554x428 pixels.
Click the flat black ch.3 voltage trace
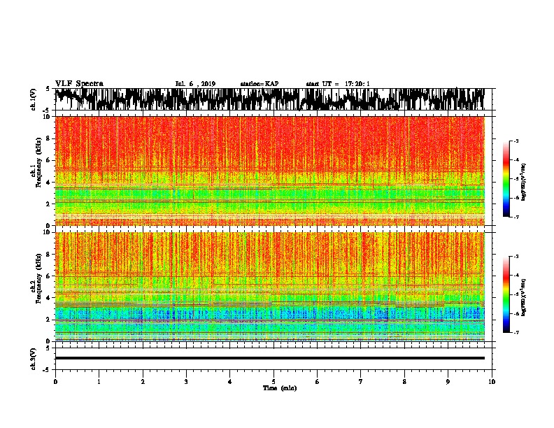[x=270, y=358]
